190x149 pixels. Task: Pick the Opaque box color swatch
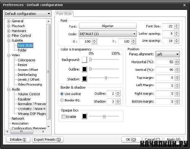coord(84,116)
